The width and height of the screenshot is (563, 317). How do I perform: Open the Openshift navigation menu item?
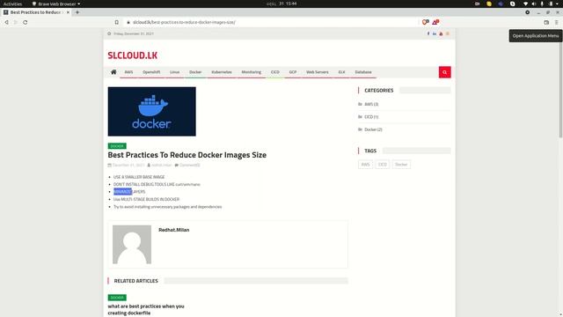tap(151, 72)
